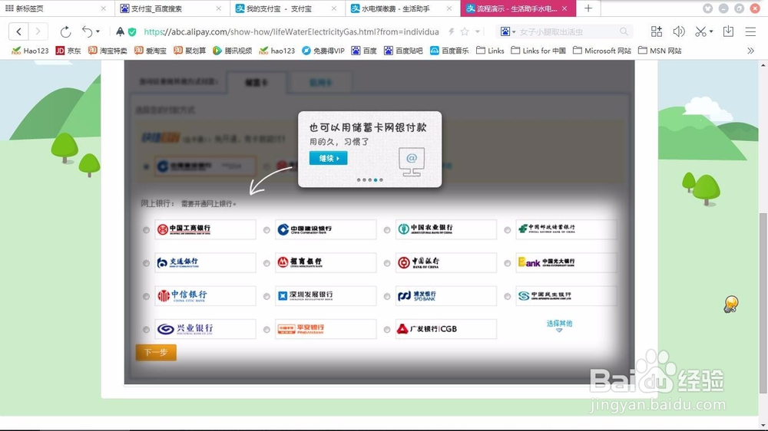Open the undo history dropdown arrow
768x431 pixels.
click(x=98, y=31)
